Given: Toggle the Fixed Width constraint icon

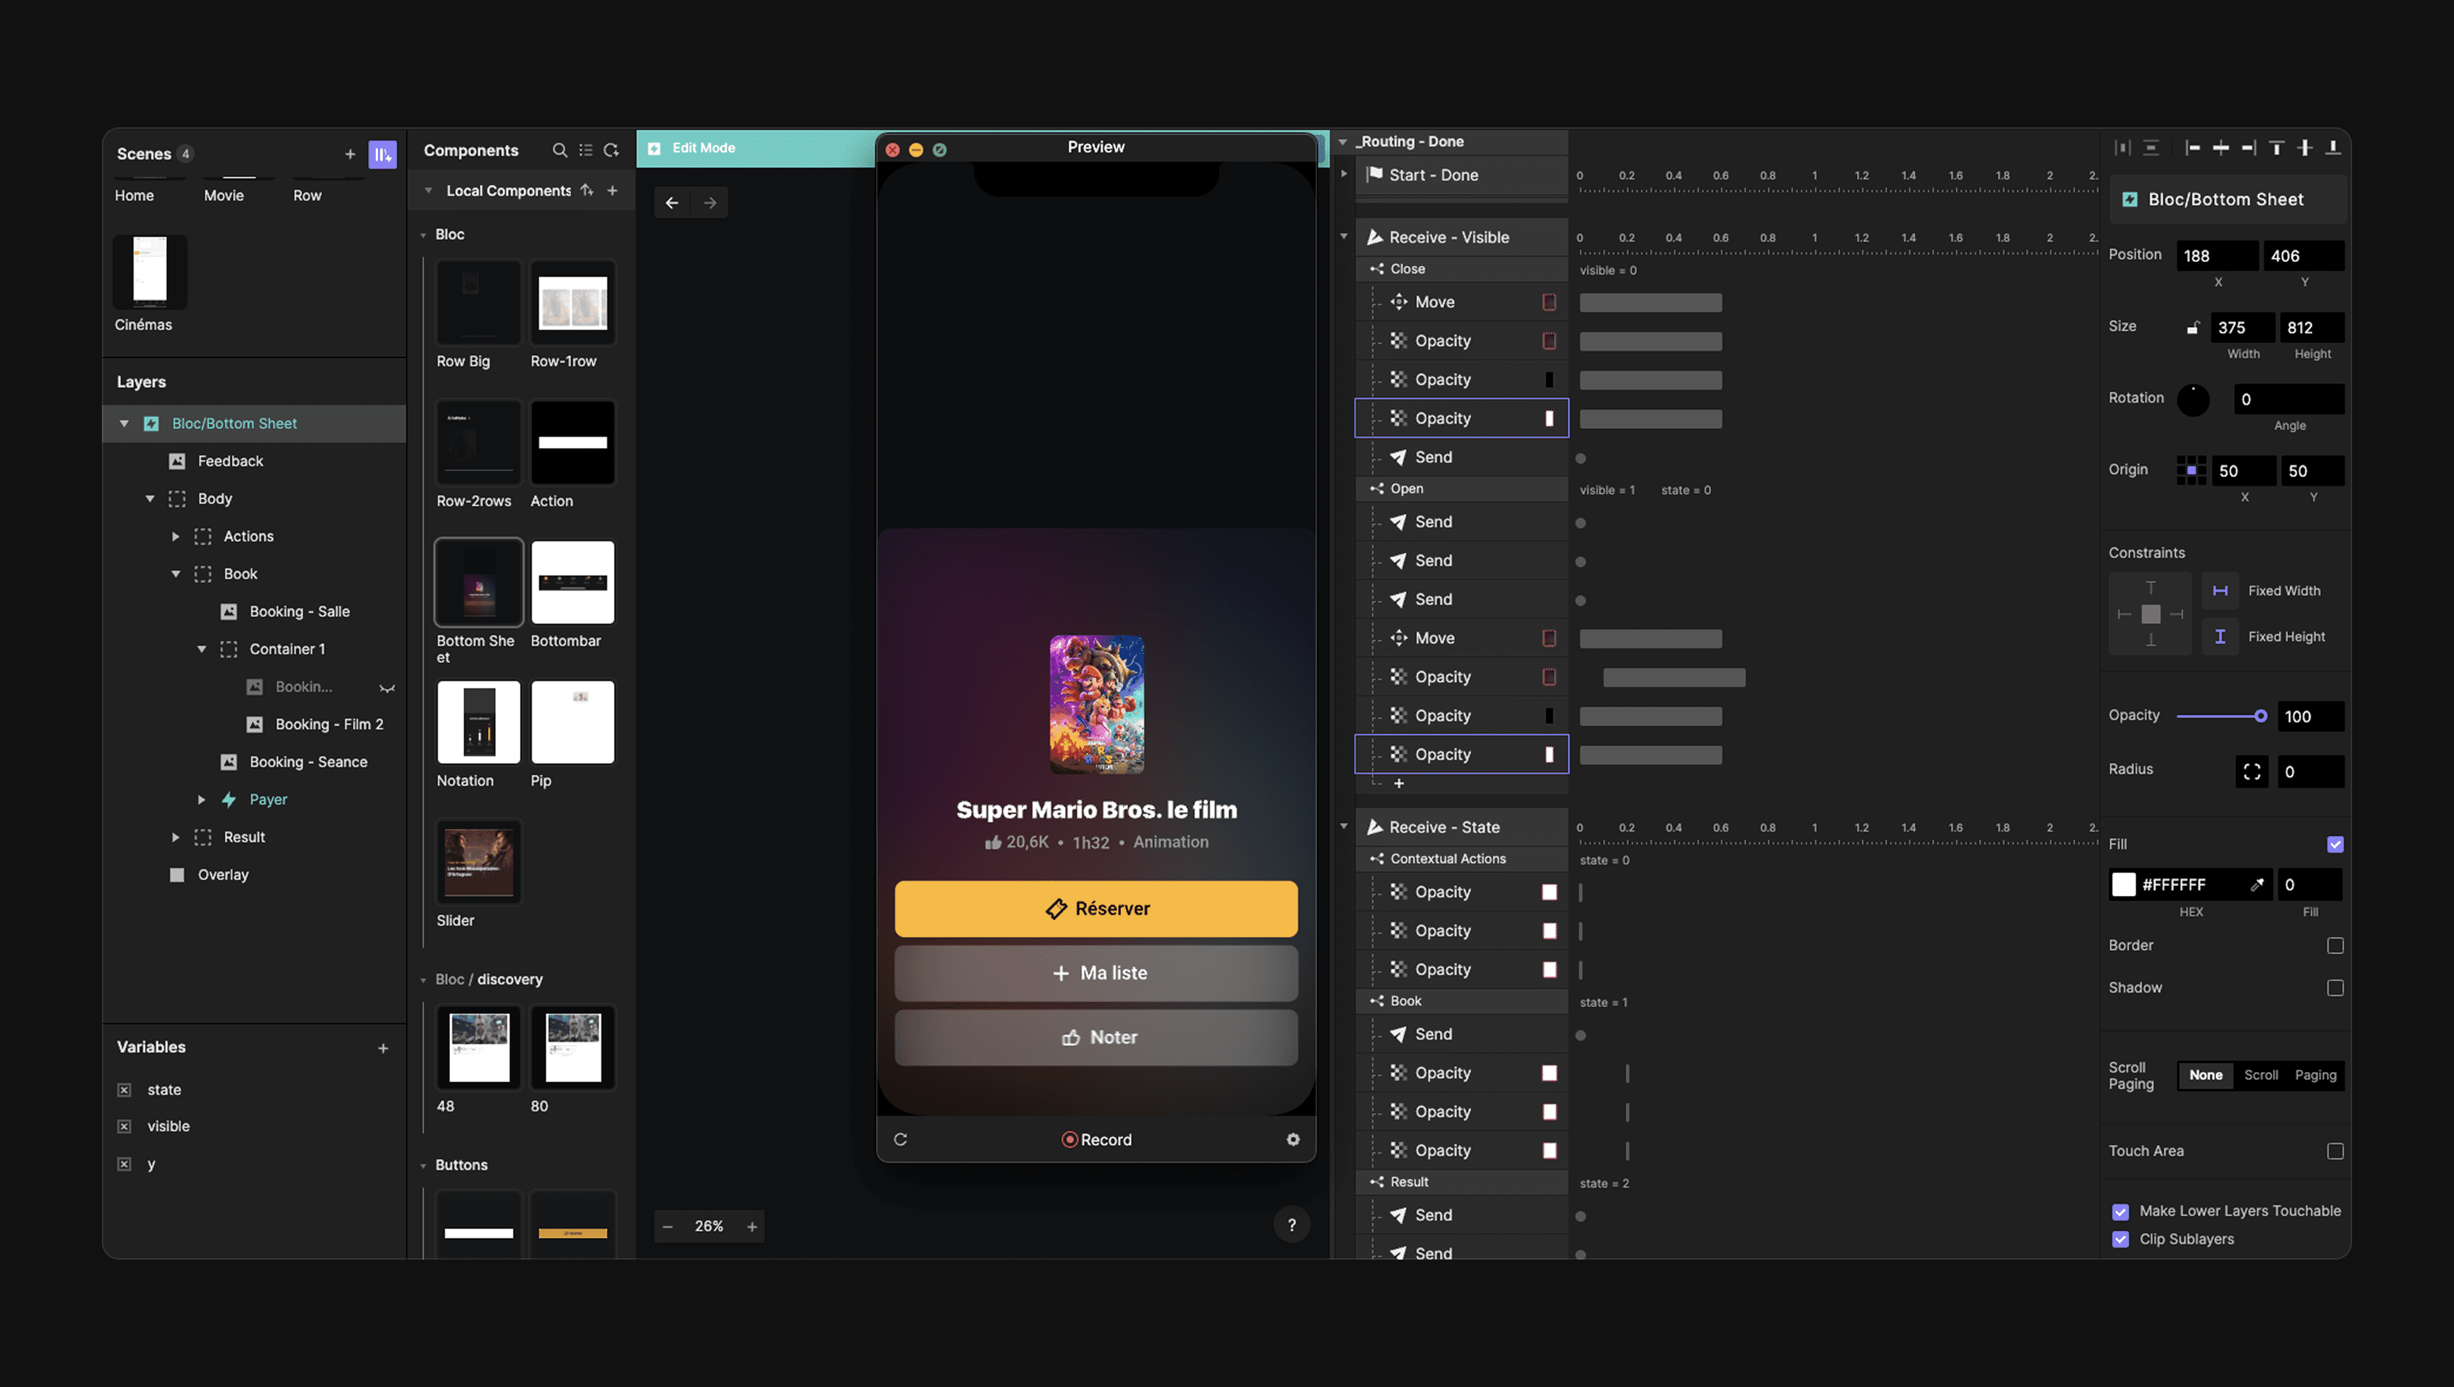Looking at the screenshot, I should coord(2220,591).
